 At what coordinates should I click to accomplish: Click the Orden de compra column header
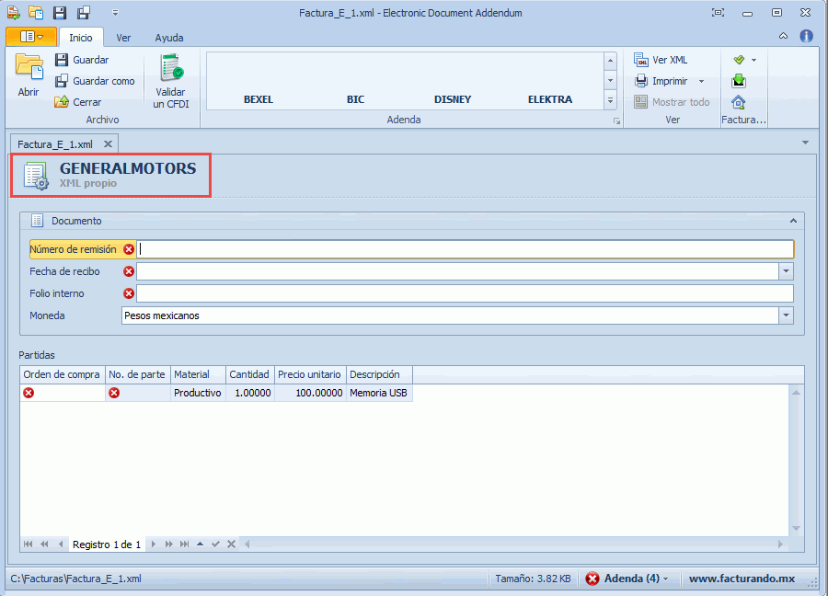point(62,374)
